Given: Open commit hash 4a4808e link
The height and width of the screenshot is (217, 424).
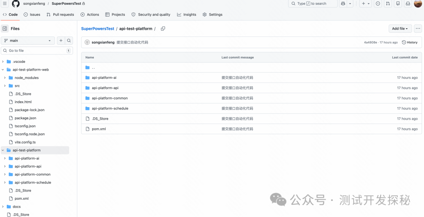Looking at the screenshot, I should point(370,42).
